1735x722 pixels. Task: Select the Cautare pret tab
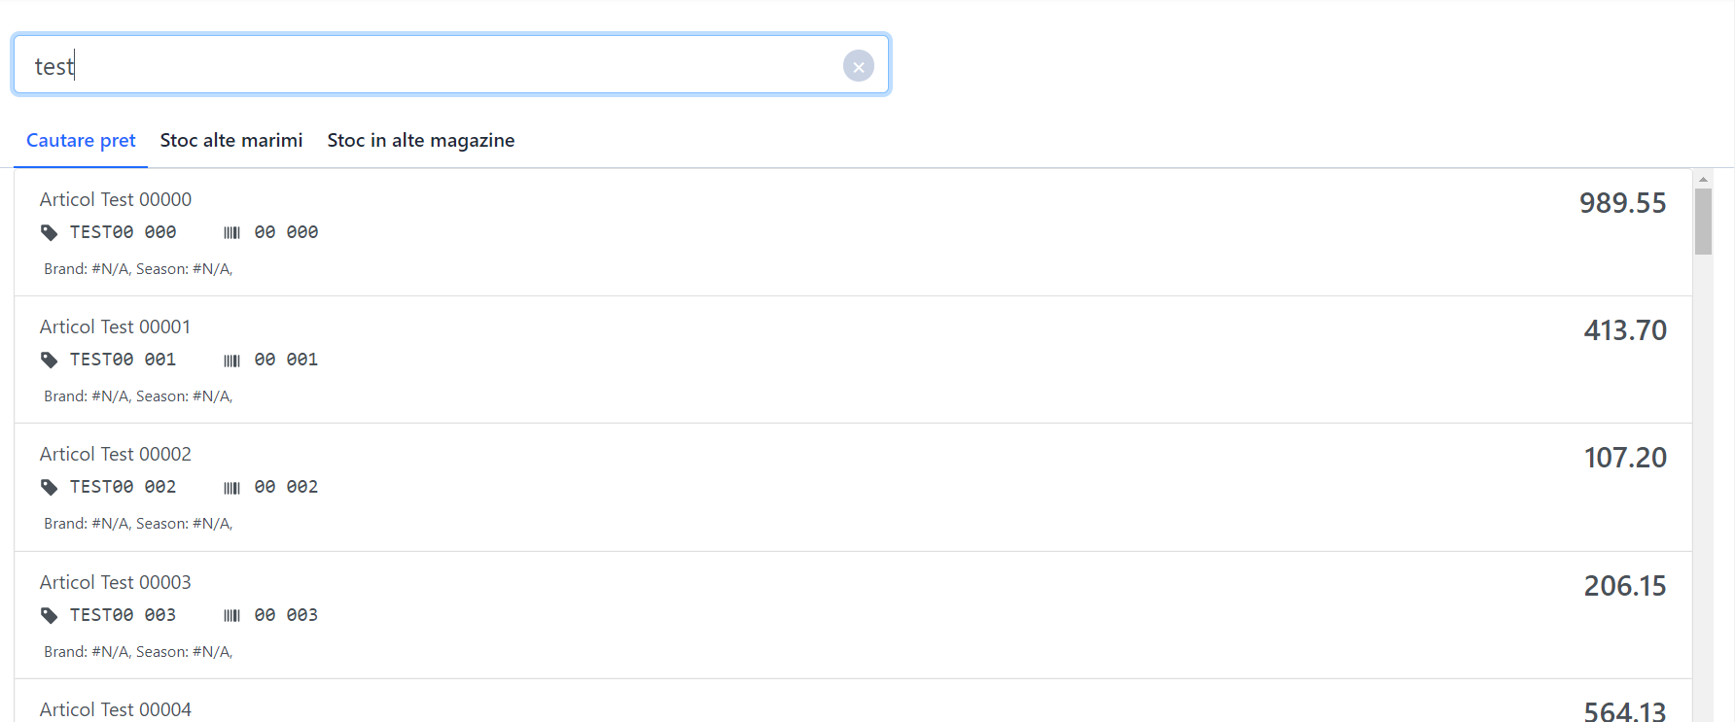point(81,140)
